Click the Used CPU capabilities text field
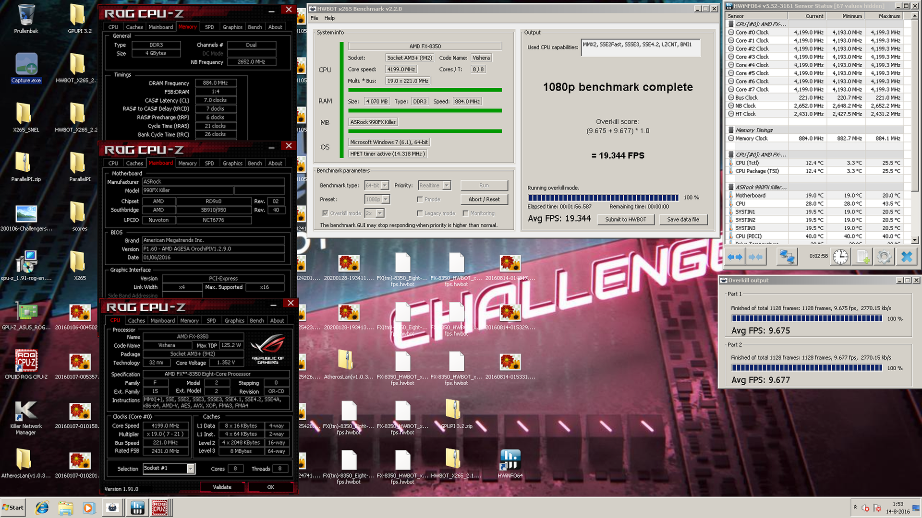 click(x=641, y=47)
